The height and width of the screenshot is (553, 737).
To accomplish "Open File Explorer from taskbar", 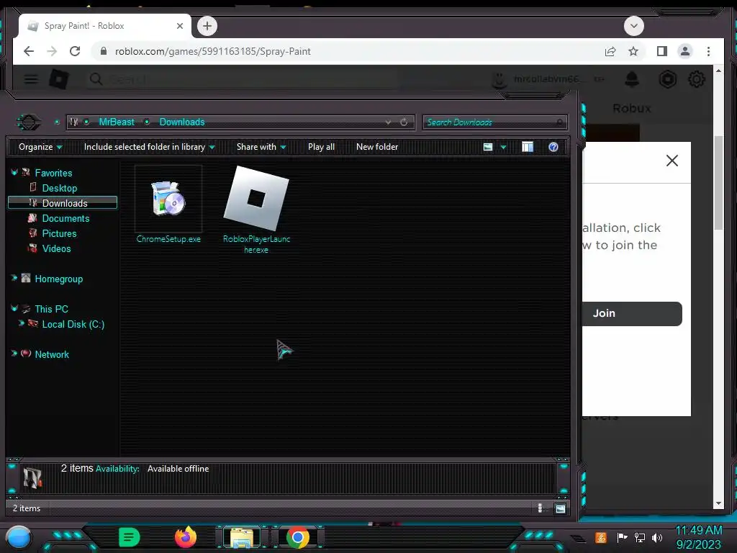I will [x=242, y=538].
